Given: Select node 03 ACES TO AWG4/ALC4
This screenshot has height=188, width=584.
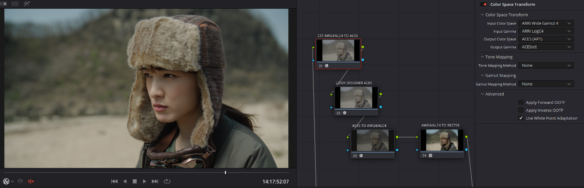Looking at the screenshot, I should pyautogui.click(x=373, y=143).
